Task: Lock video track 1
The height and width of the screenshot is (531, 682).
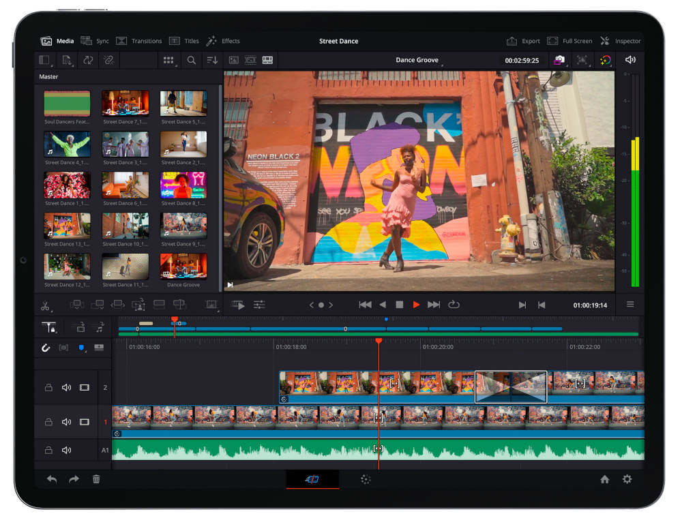Action: [48, 422]
